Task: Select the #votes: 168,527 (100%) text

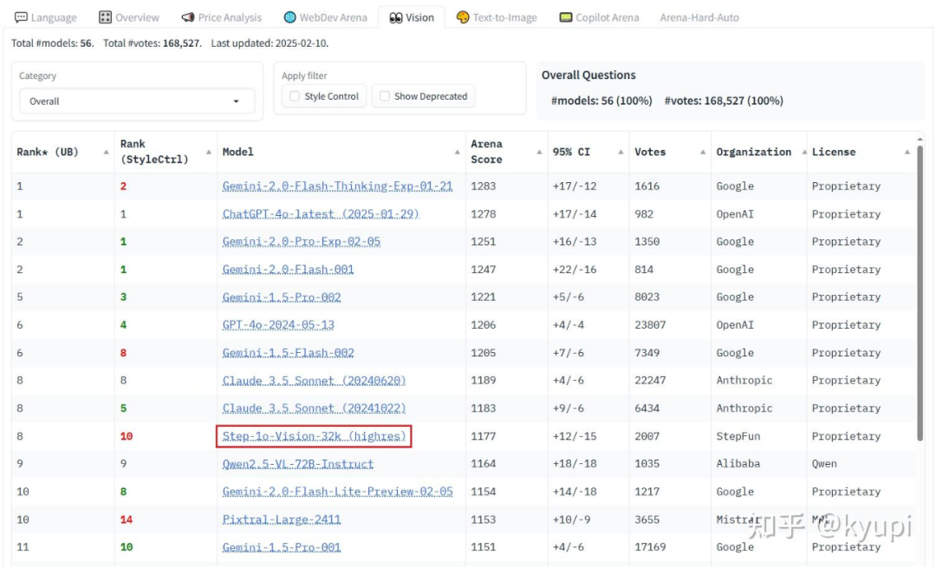Action: coord(724,101)
